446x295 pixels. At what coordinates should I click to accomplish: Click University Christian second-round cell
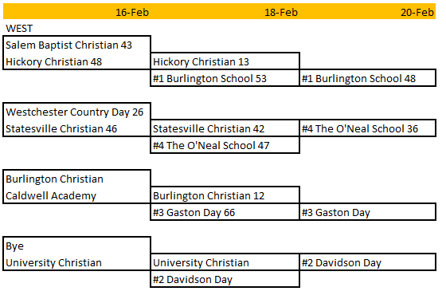tap(225, 262)
